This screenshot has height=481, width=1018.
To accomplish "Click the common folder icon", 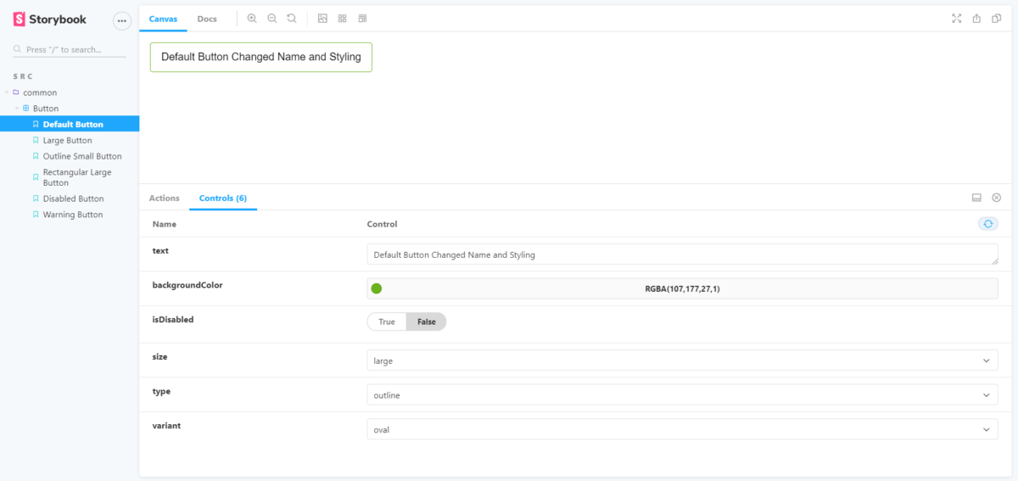I will 16,92.
